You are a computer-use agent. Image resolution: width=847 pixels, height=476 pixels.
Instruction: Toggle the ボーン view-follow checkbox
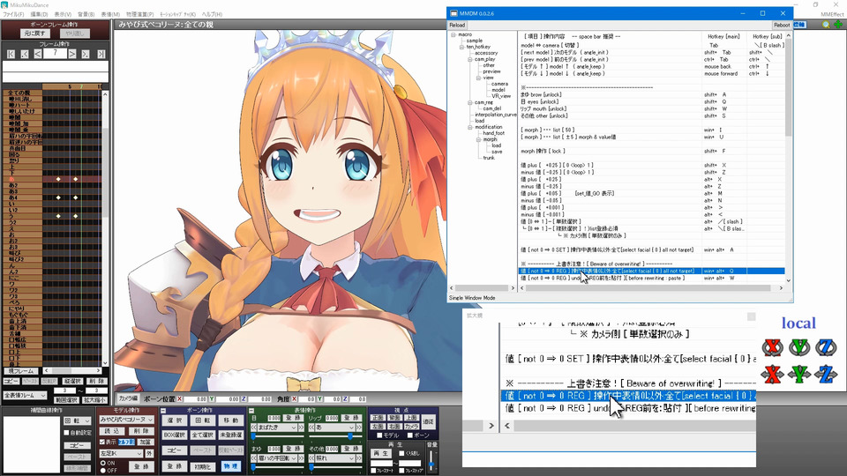click(409, 435)
